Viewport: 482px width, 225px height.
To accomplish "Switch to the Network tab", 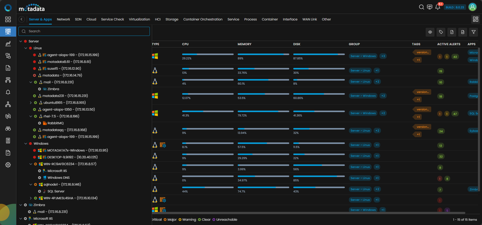I will coord(63,19).
